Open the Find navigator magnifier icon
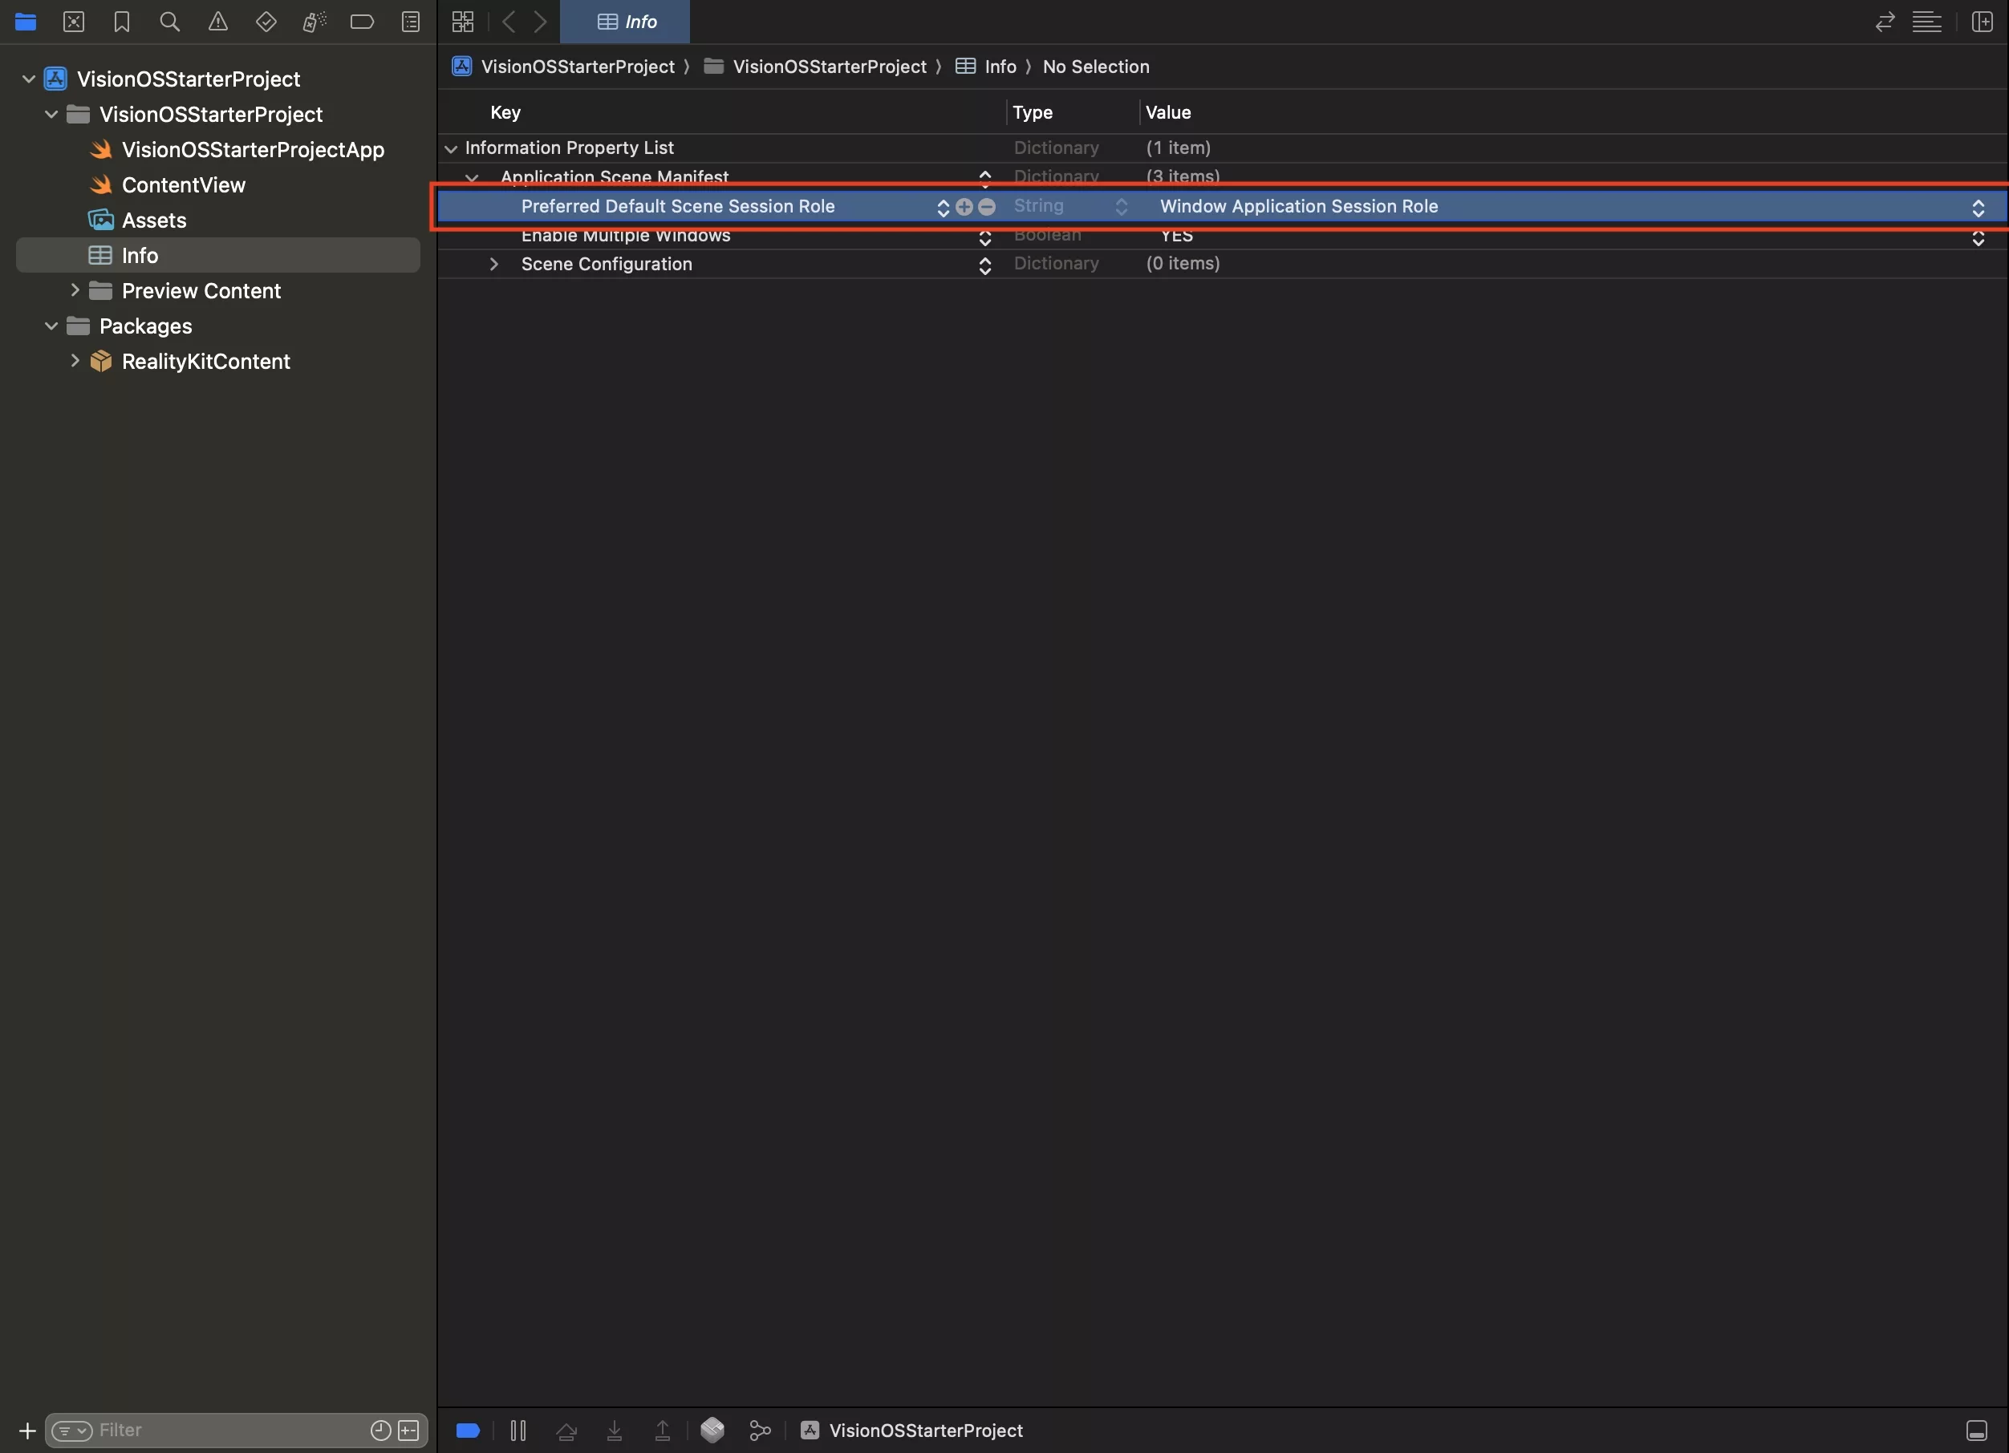 (x=170, y=22)
